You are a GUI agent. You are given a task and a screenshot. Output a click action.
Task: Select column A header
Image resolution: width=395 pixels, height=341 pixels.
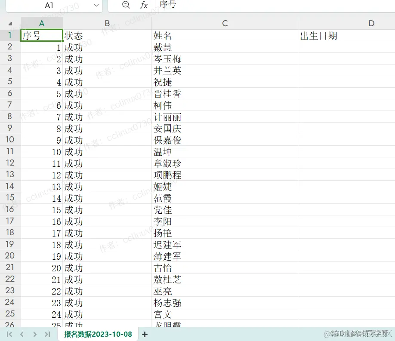point(42,23)
